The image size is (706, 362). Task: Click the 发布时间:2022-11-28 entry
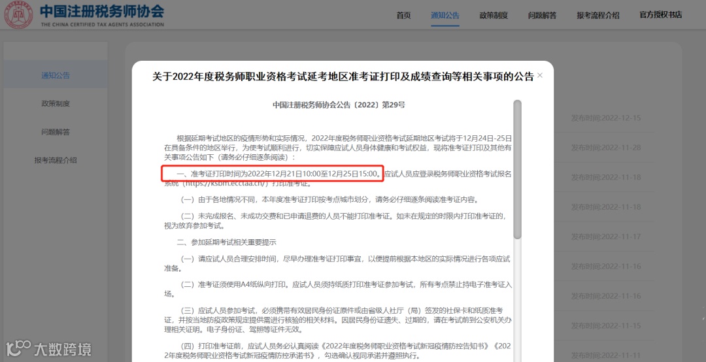click(605, 148)
